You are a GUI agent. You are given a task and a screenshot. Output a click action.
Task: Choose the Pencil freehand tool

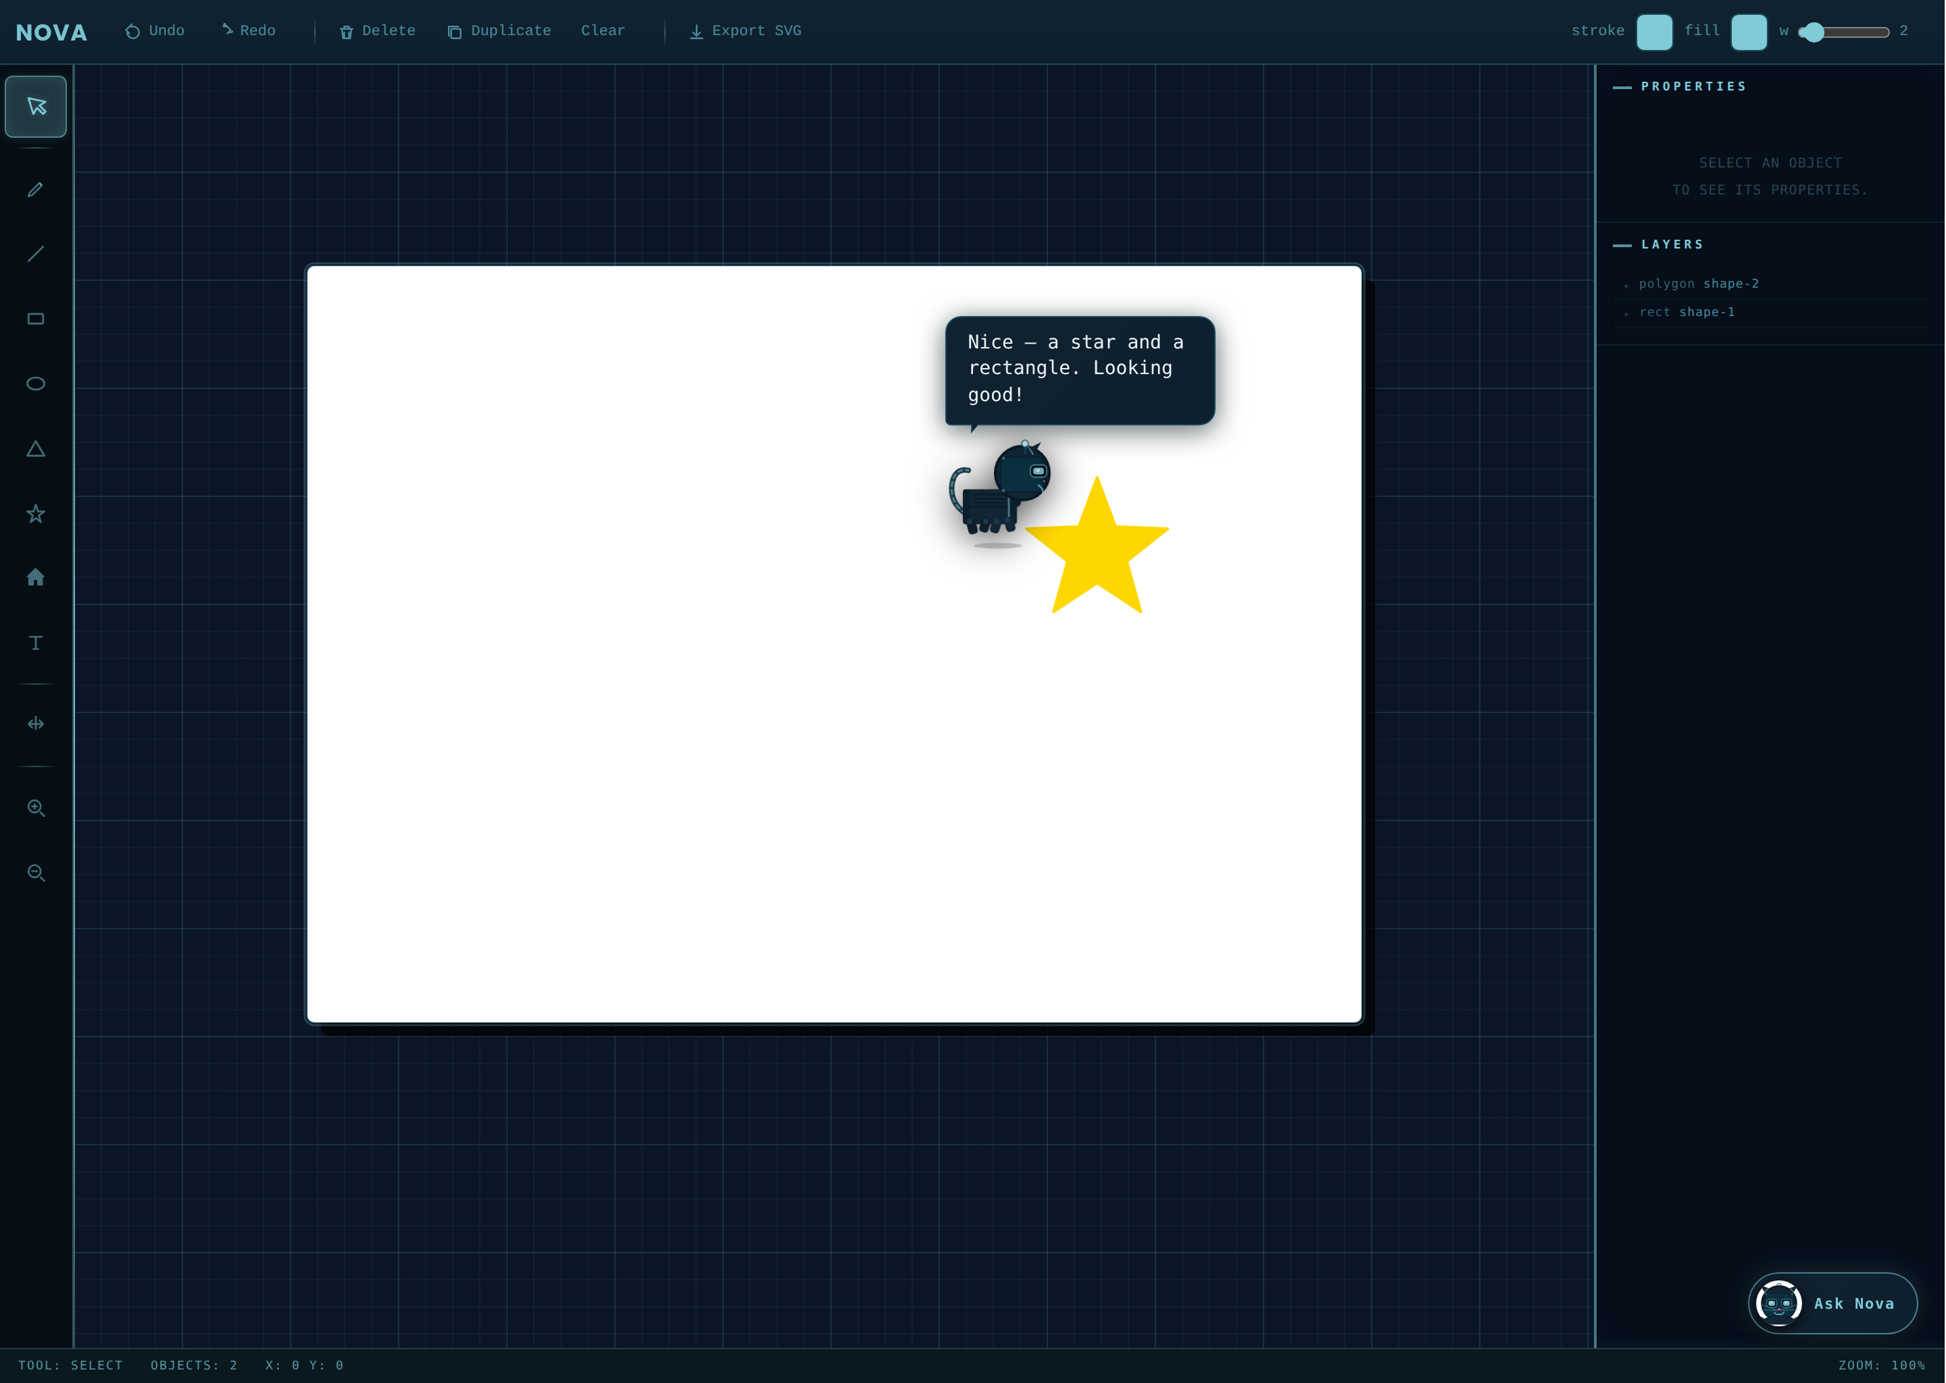pos(36,189)
